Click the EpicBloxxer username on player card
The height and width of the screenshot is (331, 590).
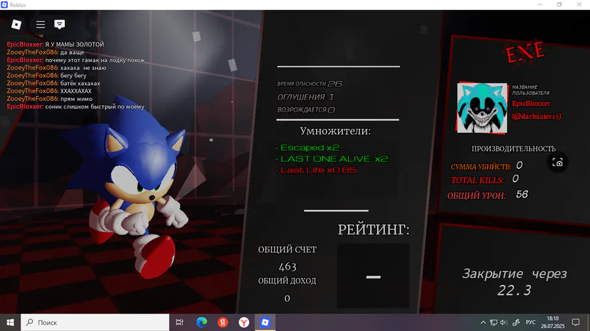pos(531,103)
